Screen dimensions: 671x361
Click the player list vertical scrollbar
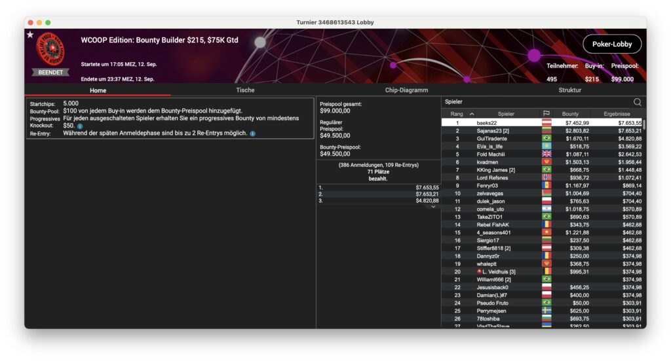pyautogui.click(x=643, y=126)
